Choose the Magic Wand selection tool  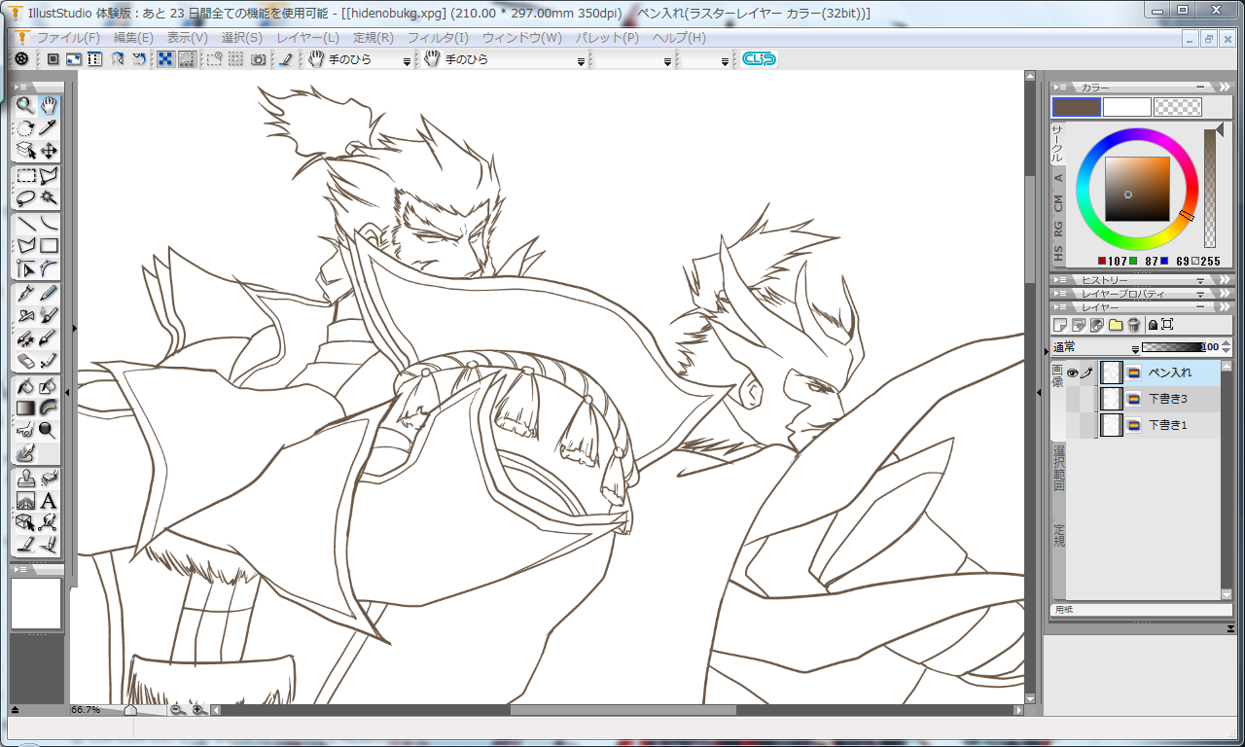[48, 197]
